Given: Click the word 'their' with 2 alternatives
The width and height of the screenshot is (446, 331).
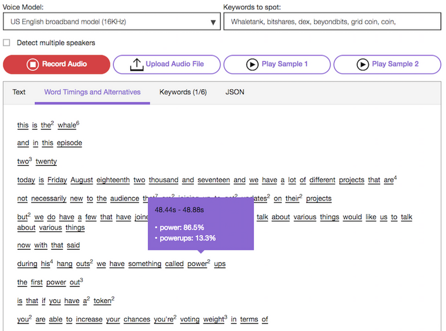Looking at the screenshot, I should 293,198.
